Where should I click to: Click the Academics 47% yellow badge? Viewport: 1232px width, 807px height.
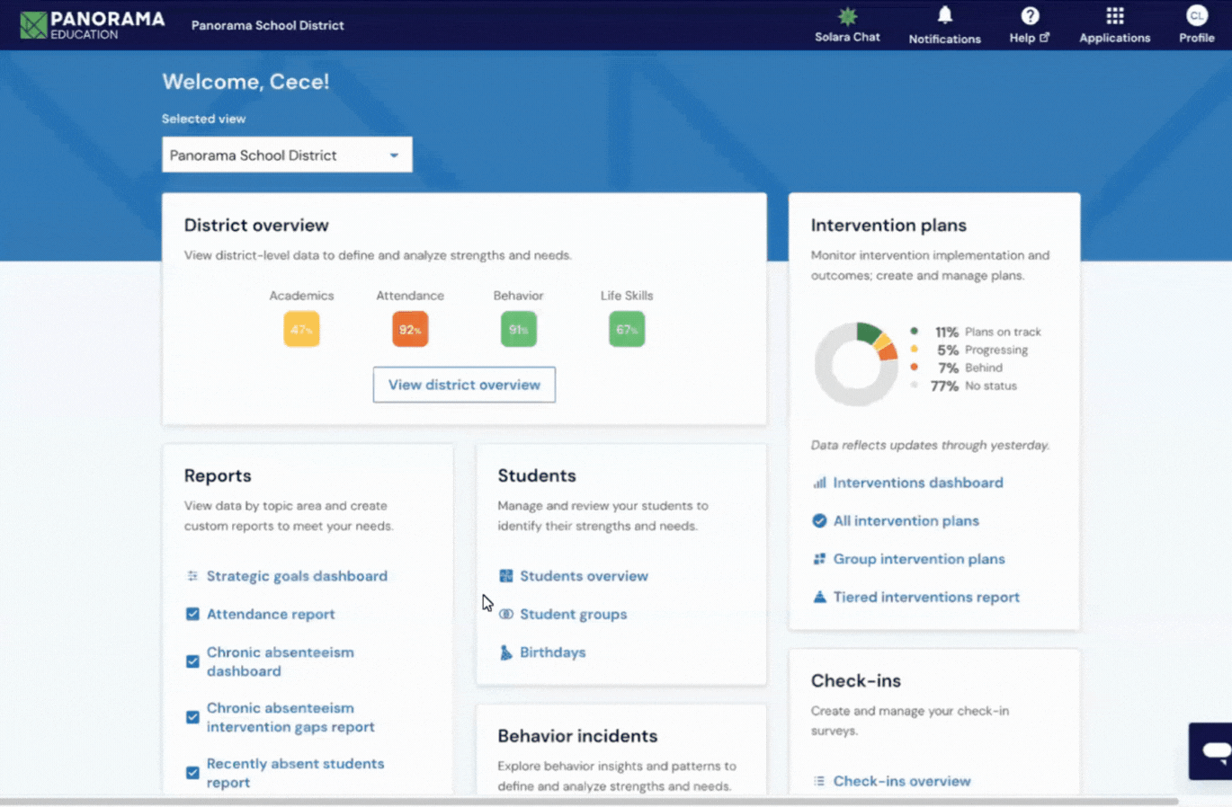click(x=301, y=329)
